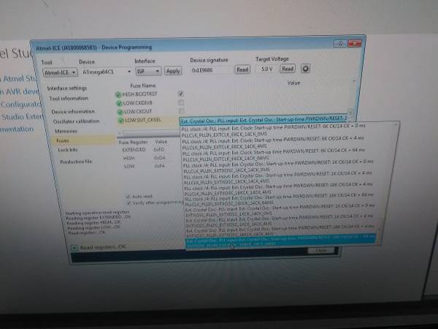Select option PLLCLK_PLLIN_EXTCLK_6KCK_14CK_0MS

[x=273, y=130]
